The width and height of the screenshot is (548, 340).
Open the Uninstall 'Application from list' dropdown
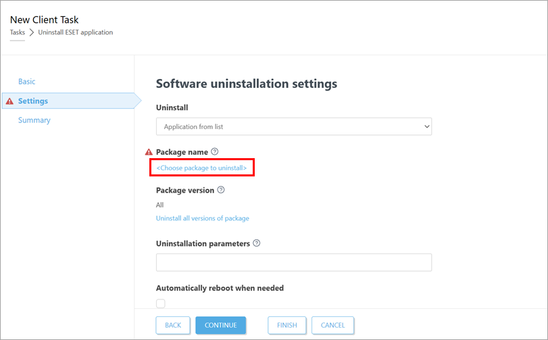[x=294, y=126]
